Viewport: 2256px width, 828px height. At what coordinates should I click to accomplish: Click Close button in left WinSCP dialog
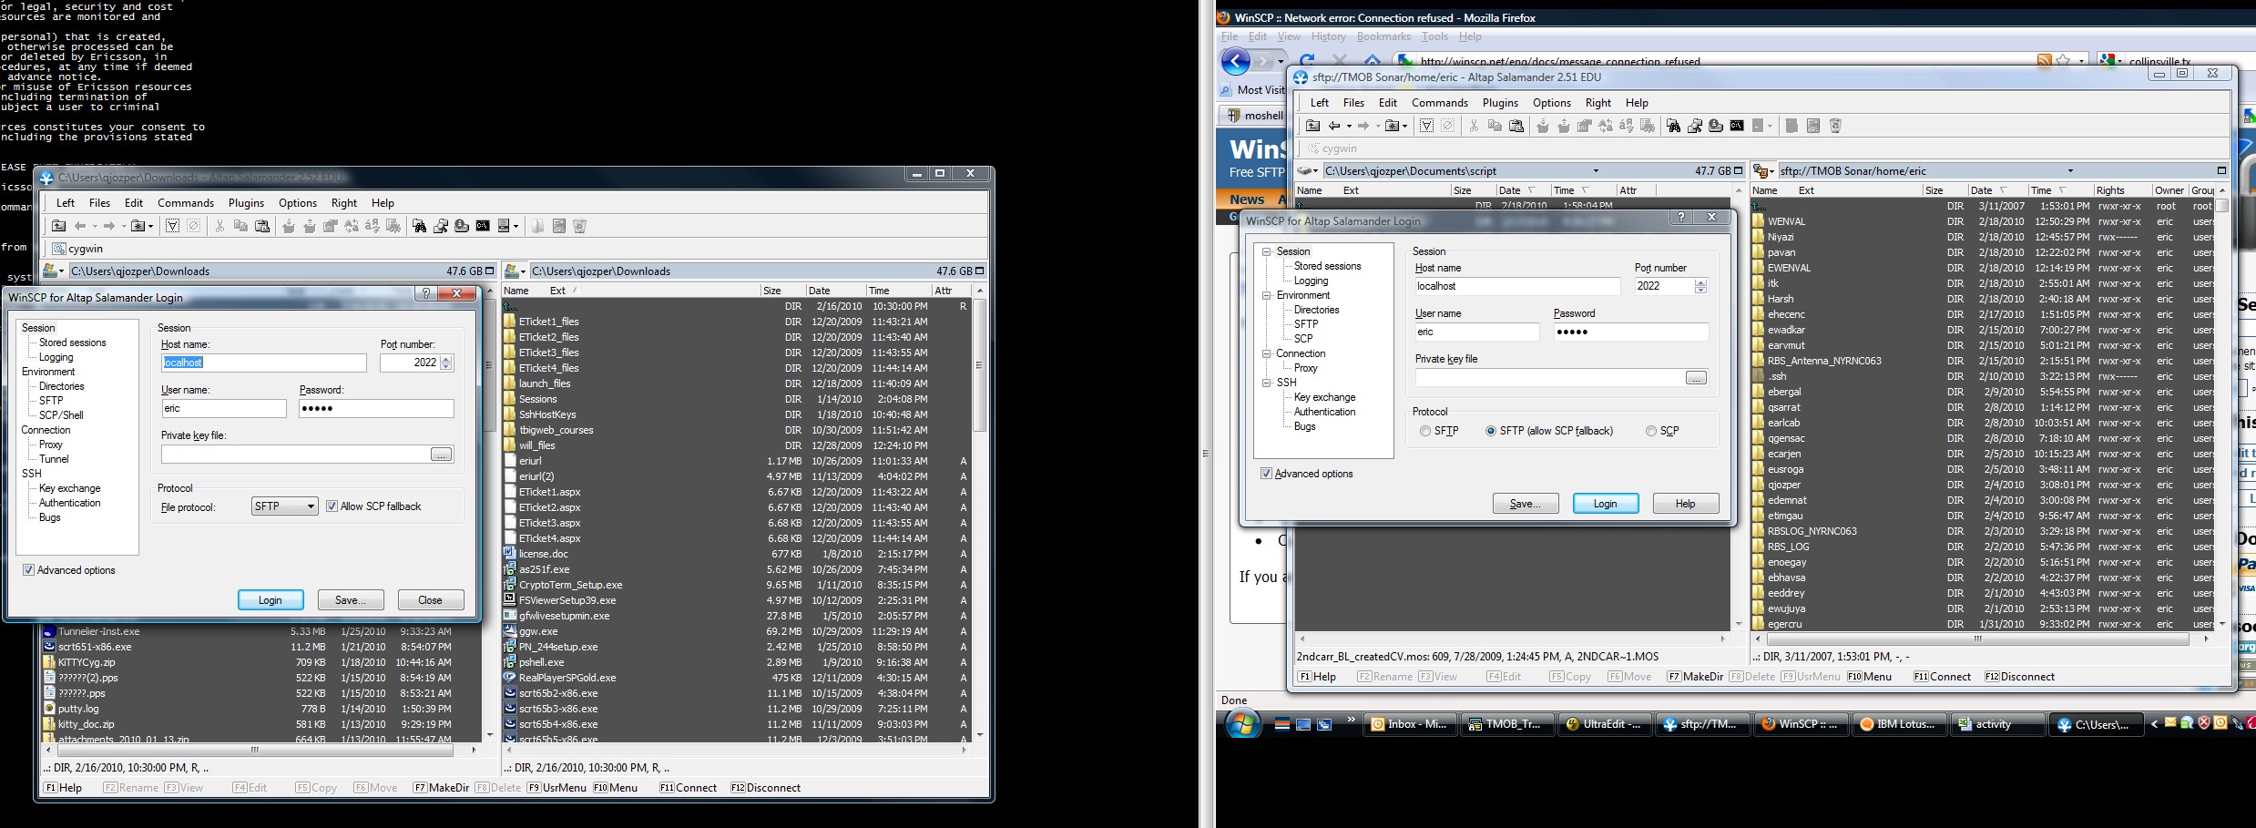tap(430, 600)
